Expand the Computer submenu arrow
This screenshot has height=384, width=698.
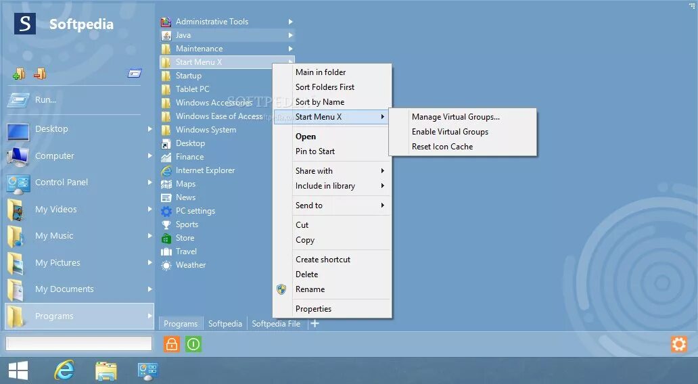[x=150, y=155]
